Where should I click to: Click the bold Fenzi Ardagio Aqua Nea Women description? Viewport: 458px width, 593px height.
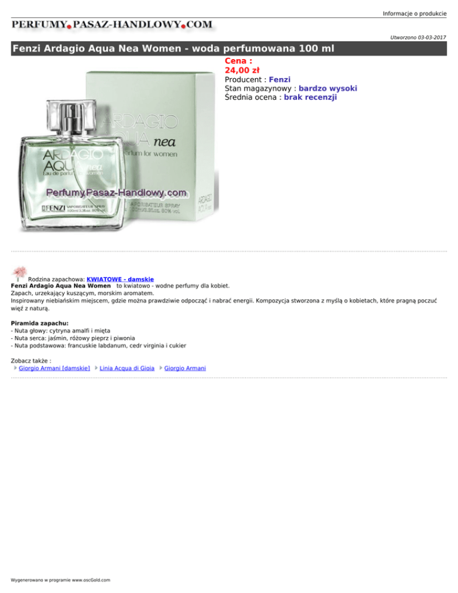pyautogui.click(x=61, y=286)
